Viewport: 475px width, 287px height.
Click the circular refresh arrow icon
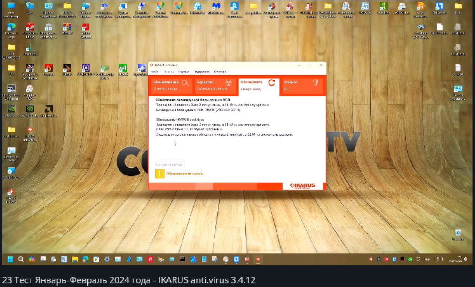[272, 82]
